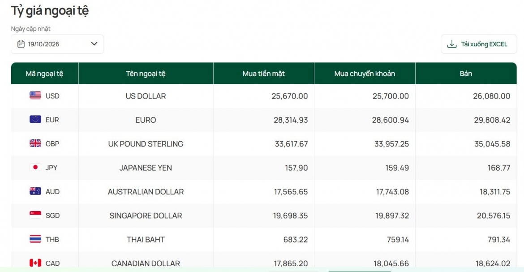This screenshot has width=524, height=272.
Task: Click the Mua chuyển khoản column header
Action: 365,73
